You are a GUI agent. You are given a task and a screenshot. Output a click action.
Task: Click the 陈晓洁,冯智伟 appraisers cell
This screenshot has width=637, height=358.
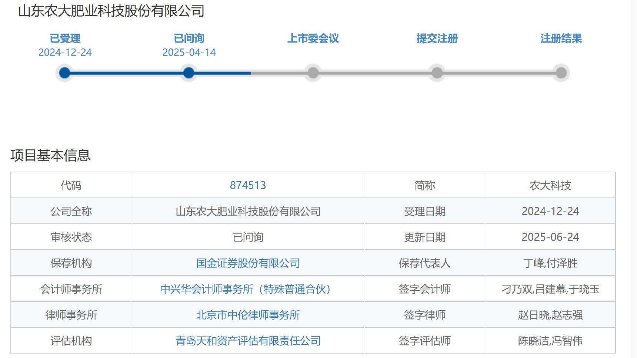point(550,341)
